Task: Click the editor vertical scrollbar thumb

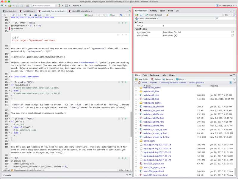Action: [131, 124]
